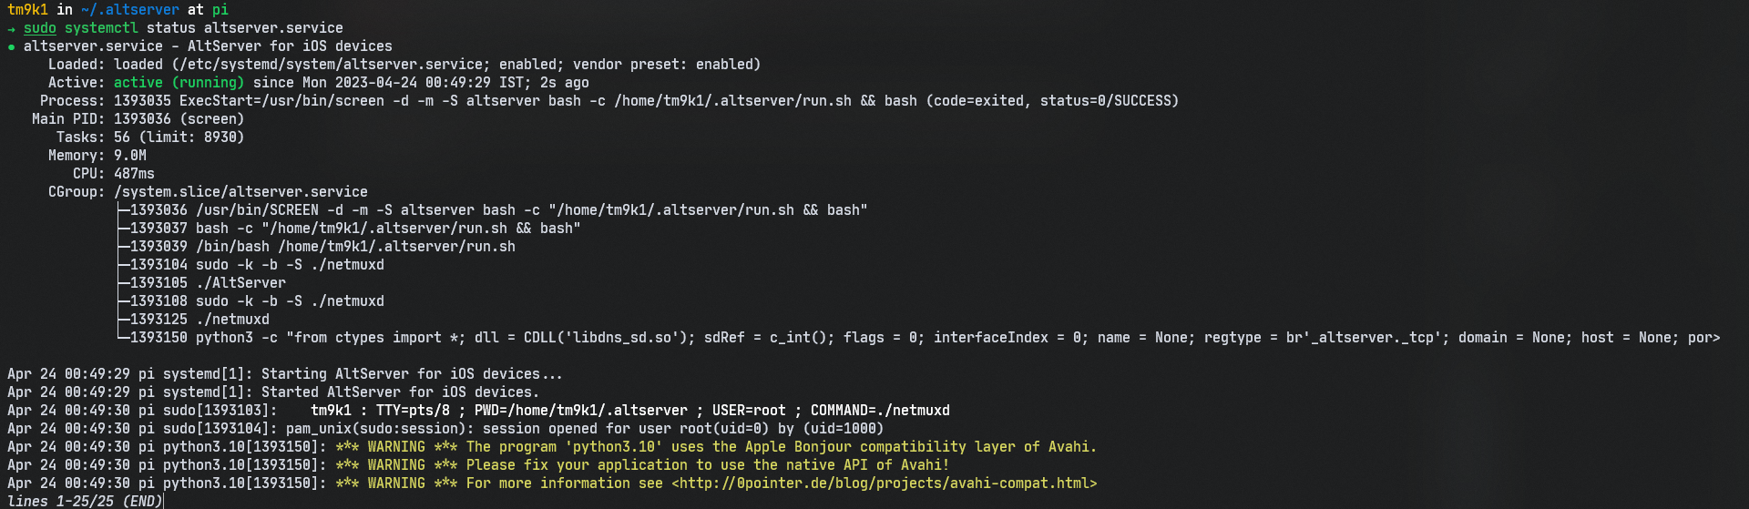Screen dimensions: 1749x509
Task: Click the 'Memory: 9.0M' line
Action: [97, 156]
